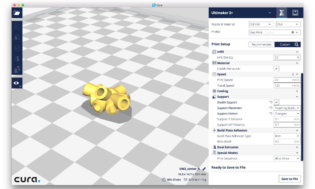Click the settings panel scrollbar
Viewport: 315px width, 189px height.
302,117
